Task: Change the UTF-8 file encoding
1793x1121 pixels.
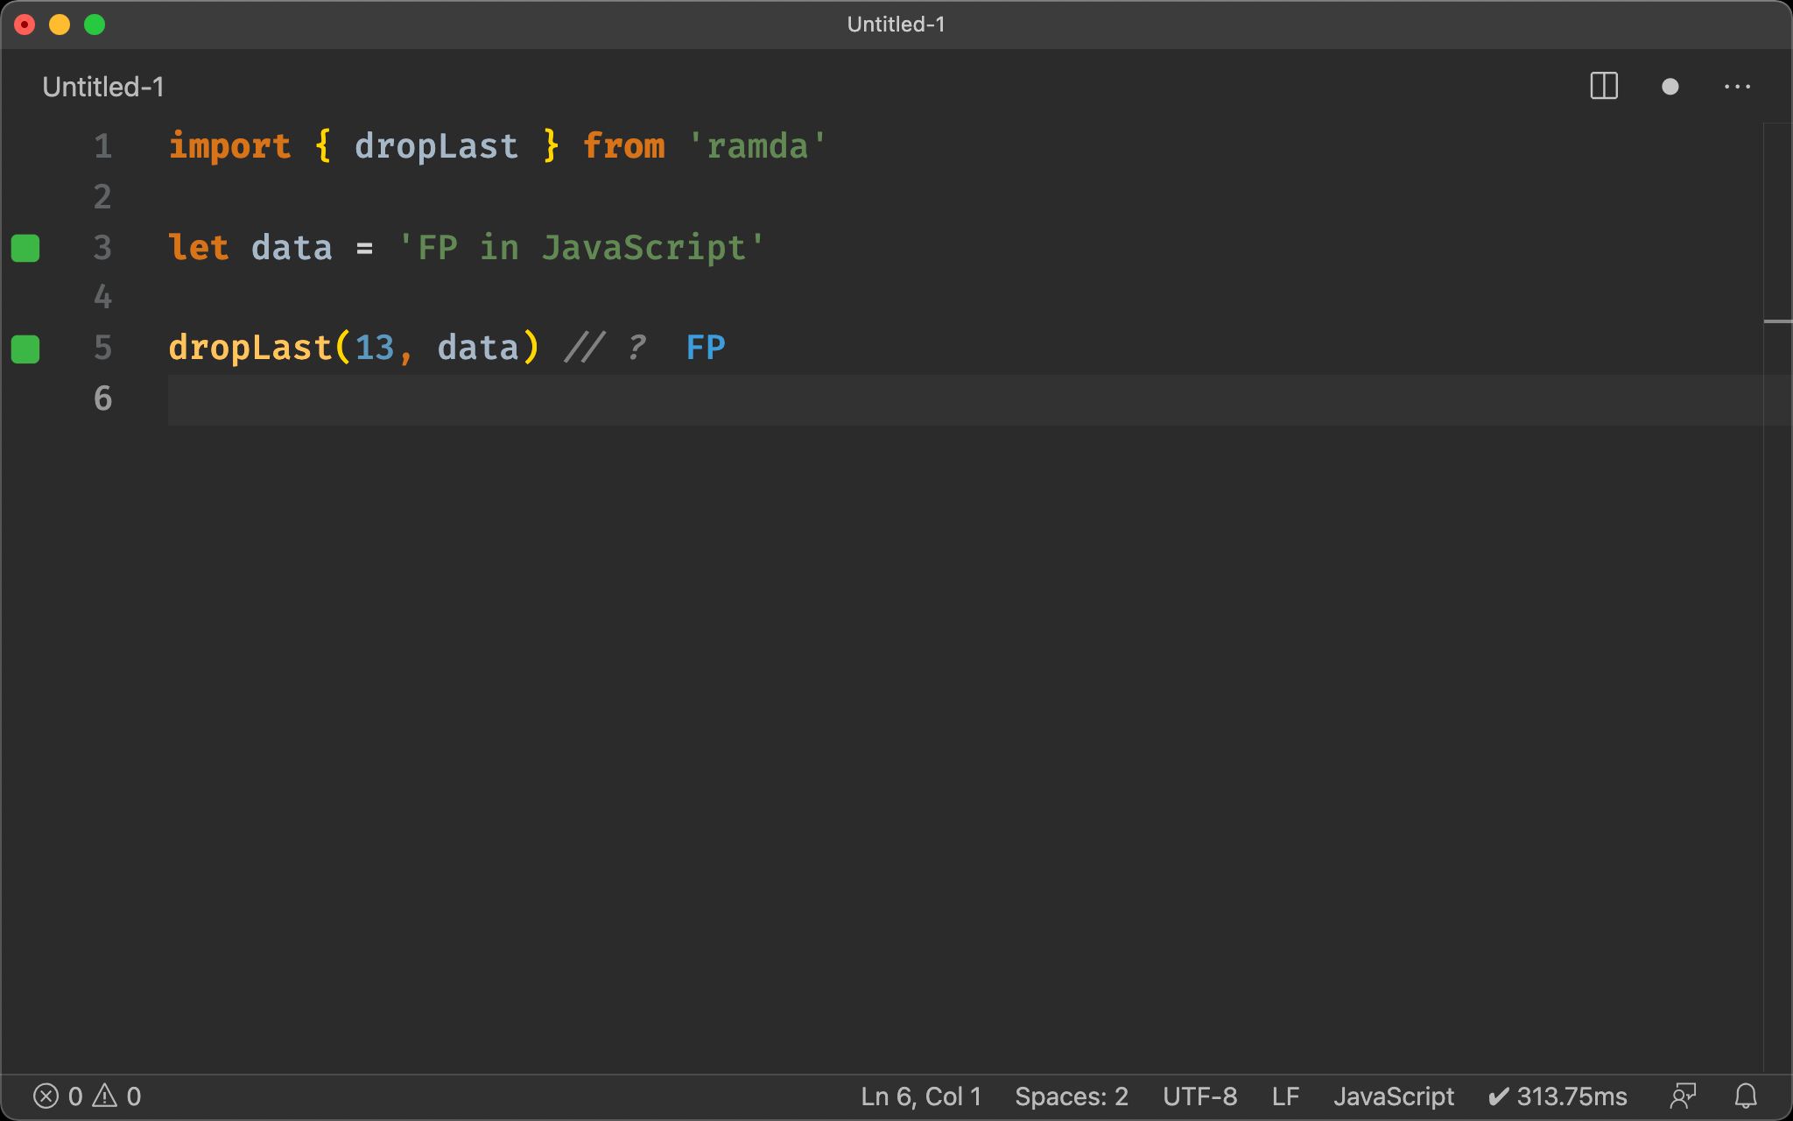Action: tap(1199, 1096)
